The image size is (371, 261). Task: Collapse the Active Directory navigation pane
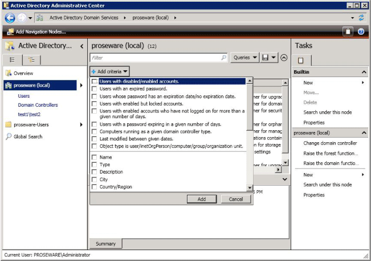tap(82, 46)
